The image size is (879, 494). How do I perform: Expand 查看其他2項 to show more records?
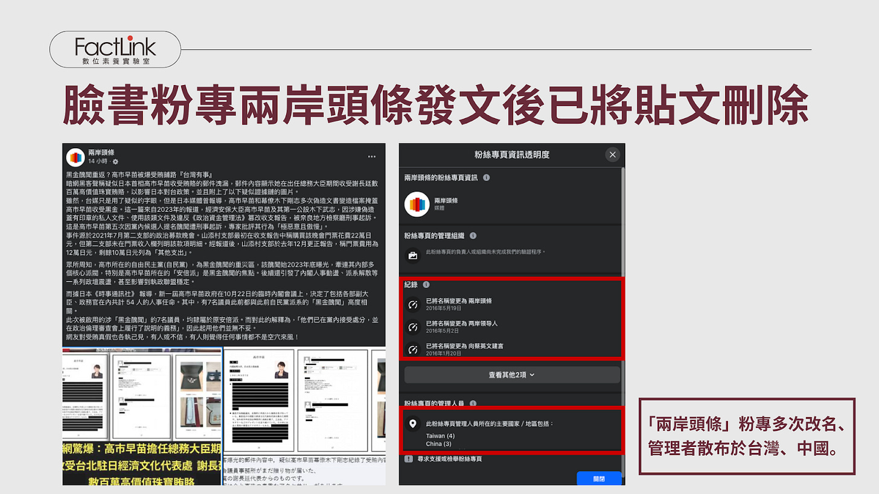click(x=512, y=375)
